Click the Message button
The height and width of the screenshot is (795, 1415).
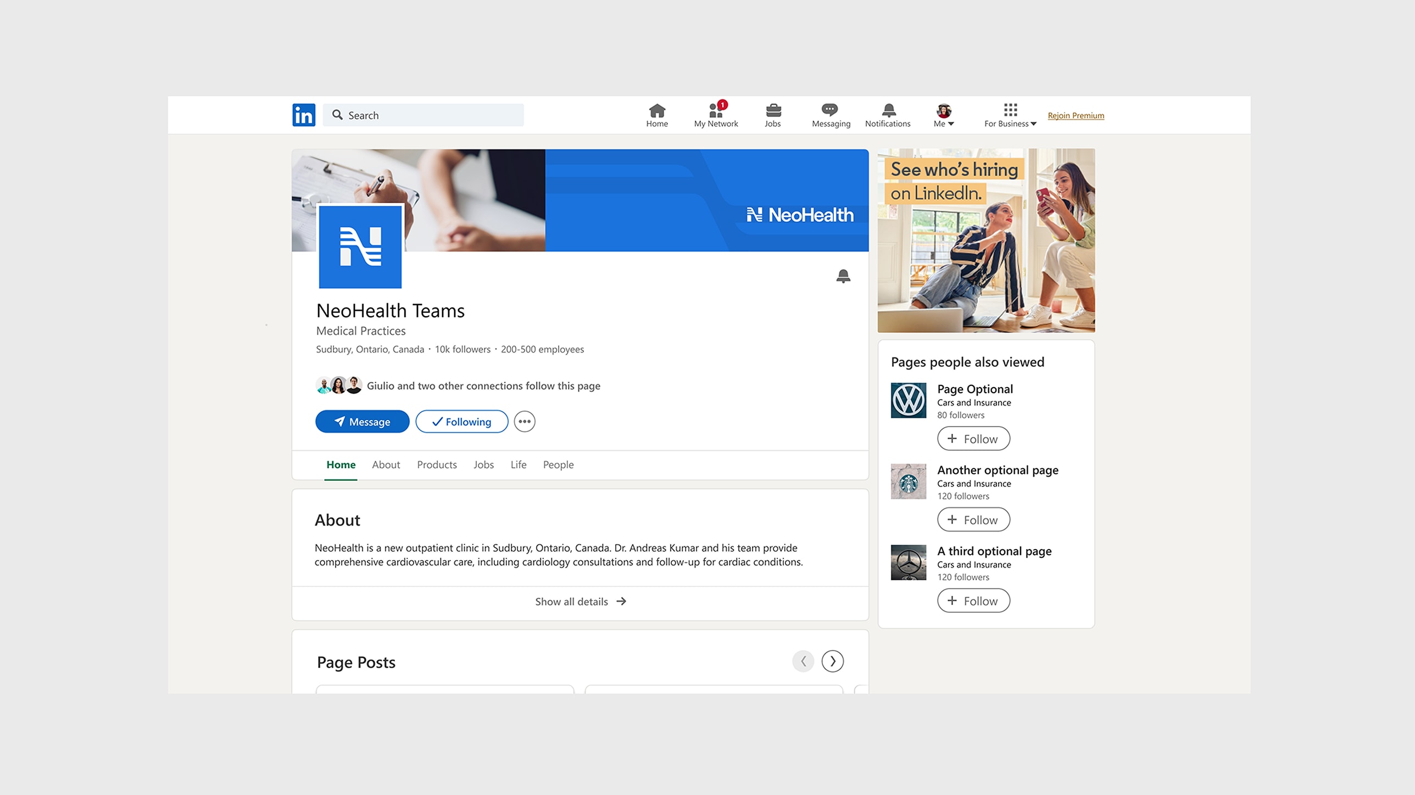[362, 422]
